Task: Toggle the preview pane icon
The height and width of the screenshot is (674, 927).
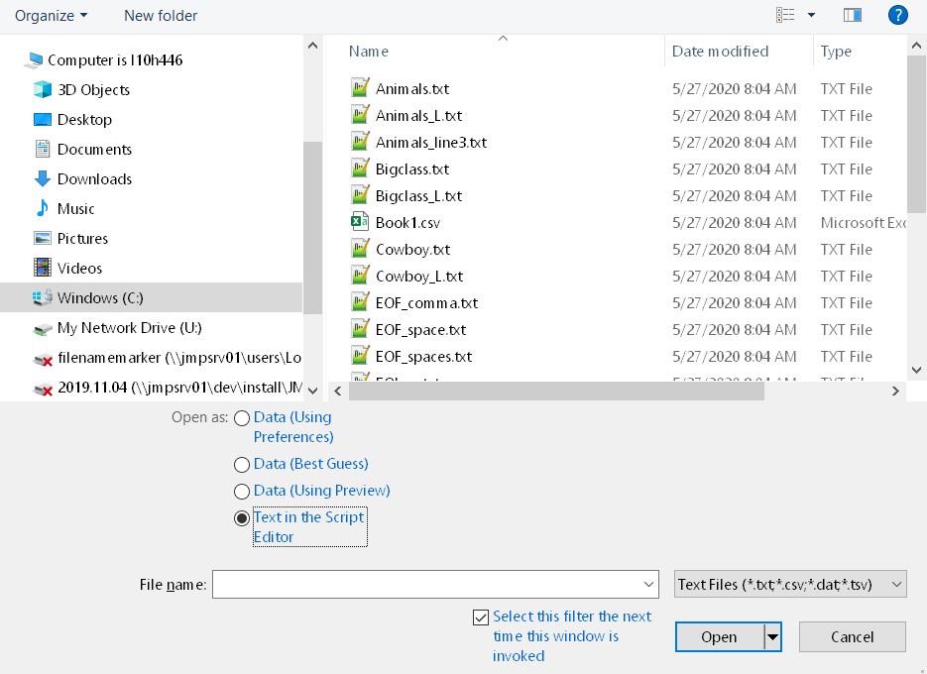Action: pos(855,14)
